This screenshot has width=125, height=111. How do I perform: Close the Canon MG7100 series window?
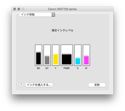(x=15, y=9)
